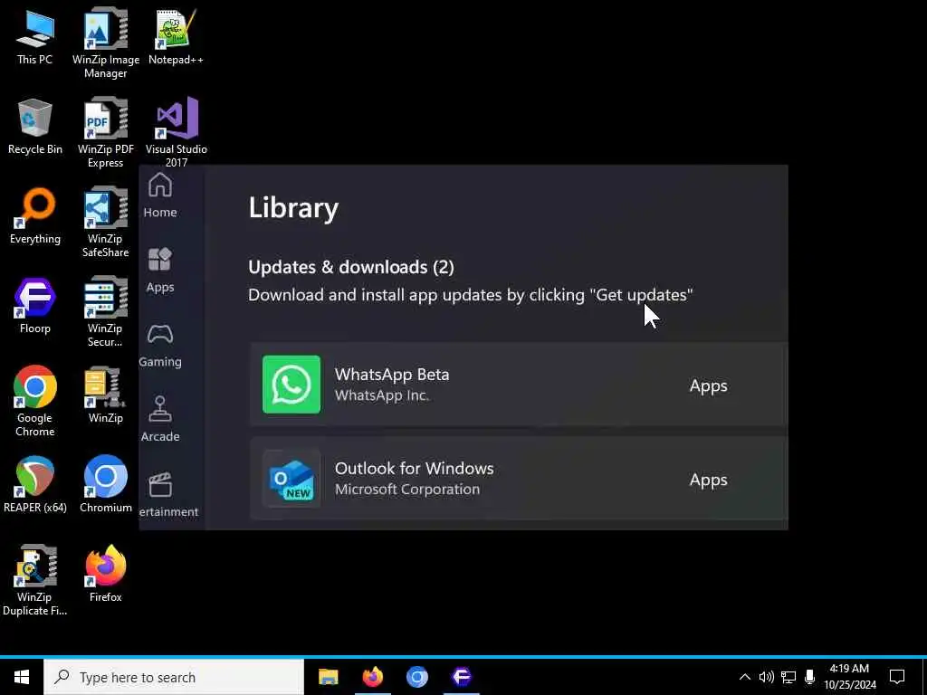Open Gaming section in Store sidebar
Screen dimensions: 927x695
[x=159, y=346]
